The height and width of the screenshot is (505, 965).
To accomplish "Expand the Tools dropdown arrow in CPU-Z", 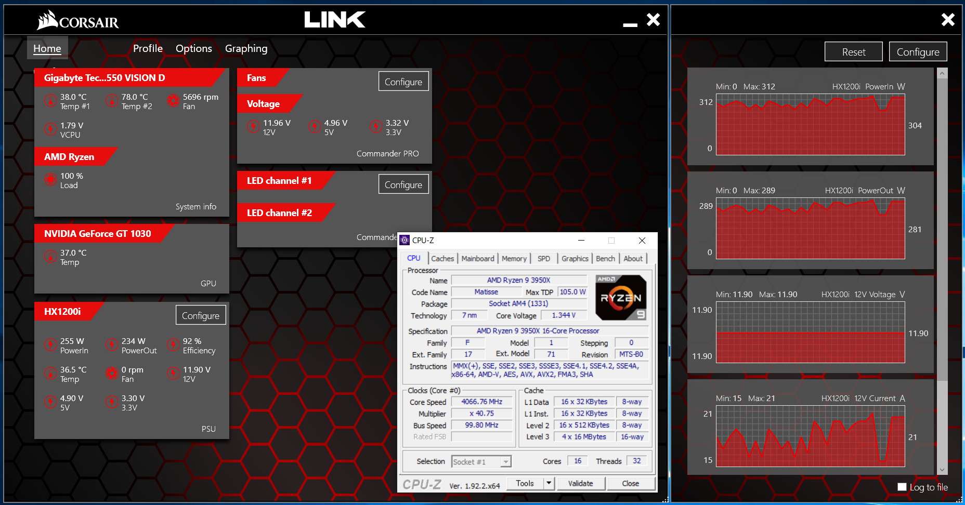I will click(549, 483).
